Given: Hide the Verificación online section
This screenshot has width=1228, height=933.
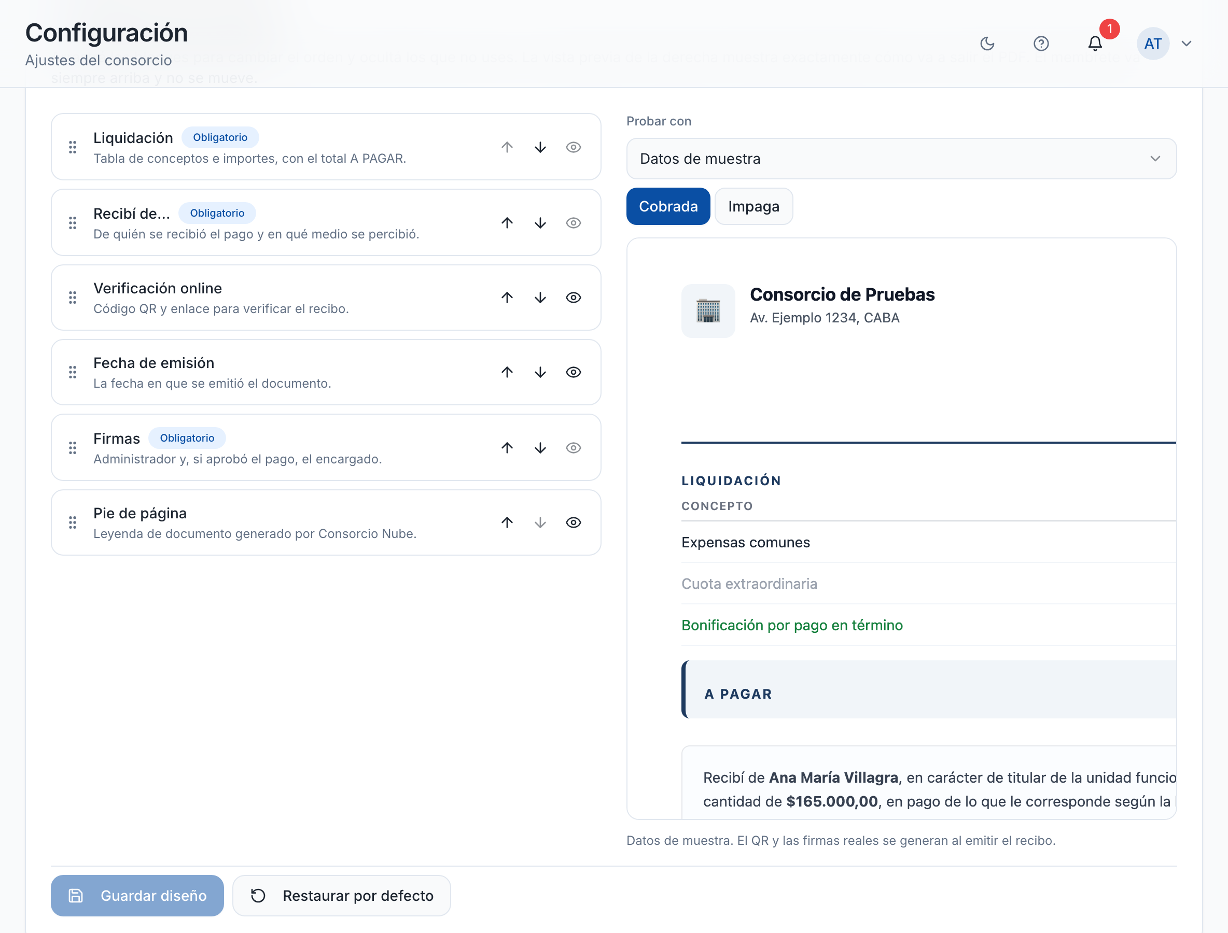Looking at the screenshot, I should (x=574, y=298).
